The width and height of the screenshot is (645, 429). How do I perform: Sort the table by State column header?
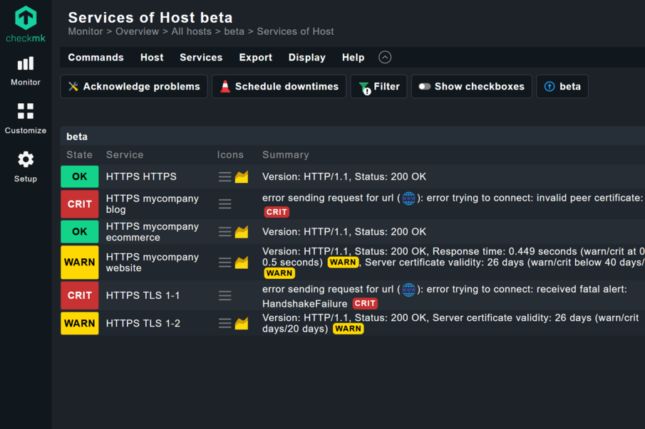coord(79,154)
